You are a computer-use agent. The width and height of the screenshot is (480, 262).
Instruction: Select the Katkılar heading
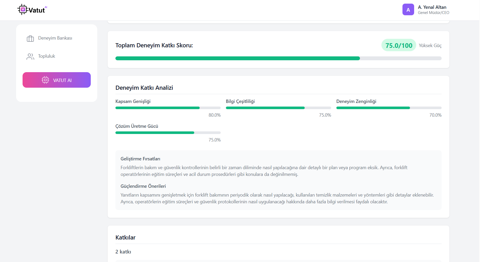click(x=126, y=237)
